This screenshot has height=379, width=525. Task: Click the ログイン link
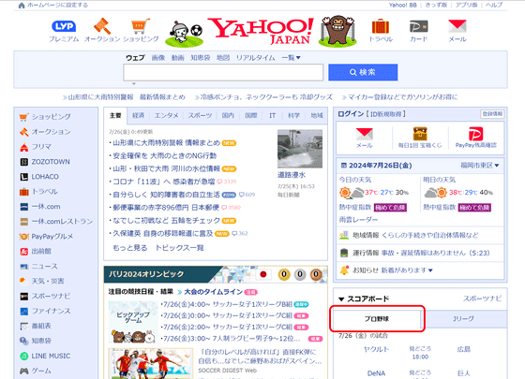(351, 114)
